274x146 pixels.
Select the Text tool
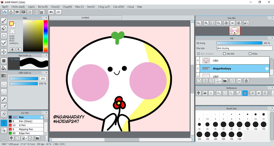[x=4, y=123]
